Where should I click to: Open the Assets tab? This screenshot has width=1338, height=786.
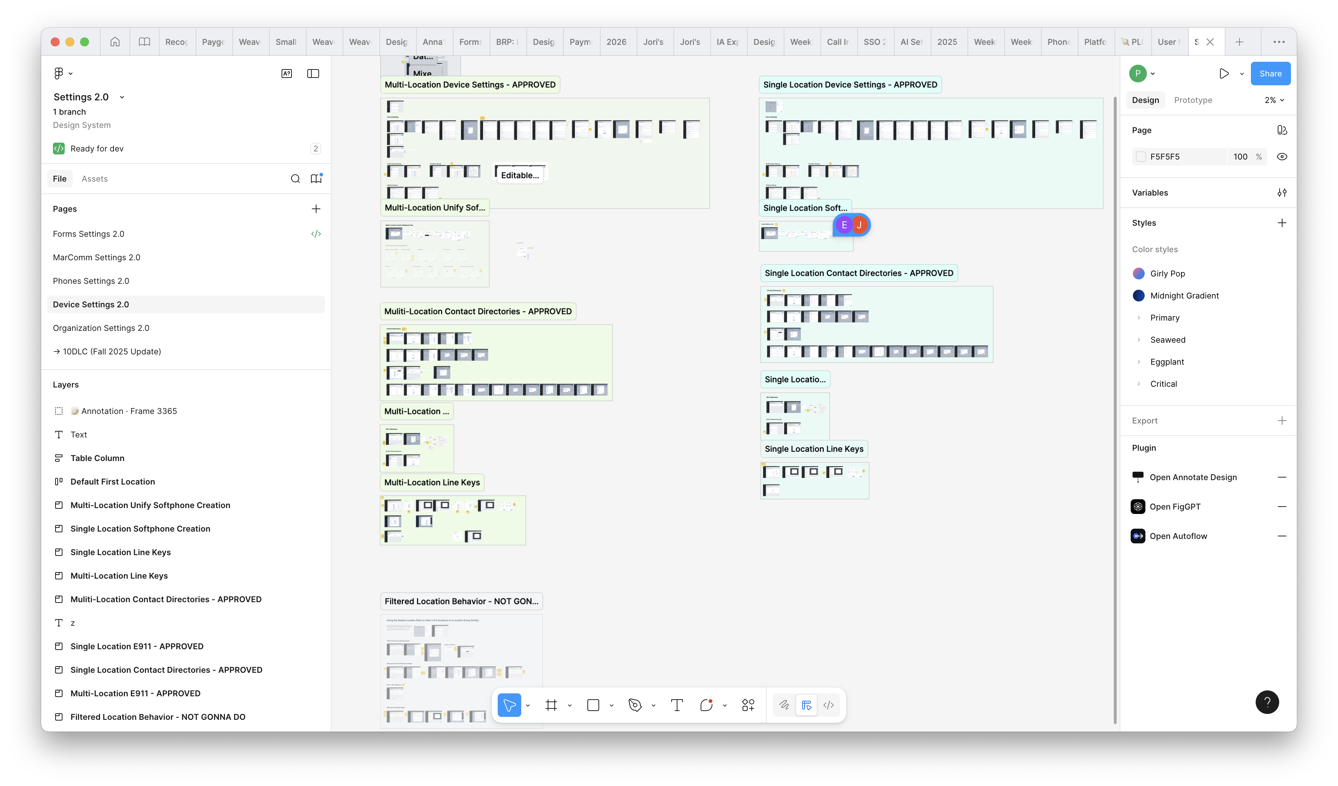[x=94, y=178]
